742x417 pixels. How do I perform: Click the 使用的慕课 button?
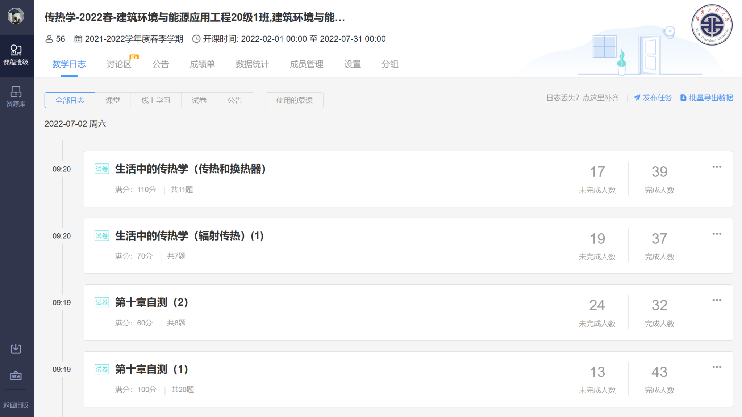pyautogui.click(x=294, y=100)
